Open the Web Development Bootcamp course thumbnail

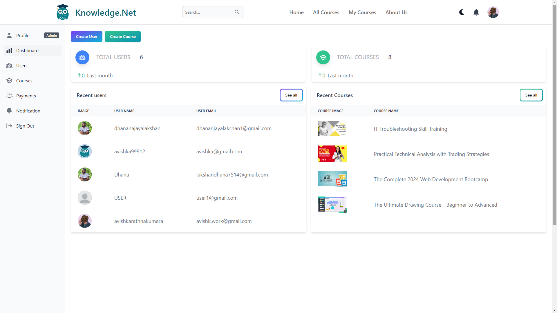pyautogui.click(x=332, y=179)
